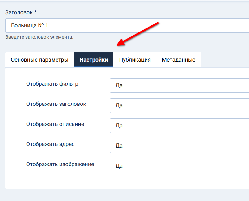Click the Заголовок title input field

coord(127,25)
